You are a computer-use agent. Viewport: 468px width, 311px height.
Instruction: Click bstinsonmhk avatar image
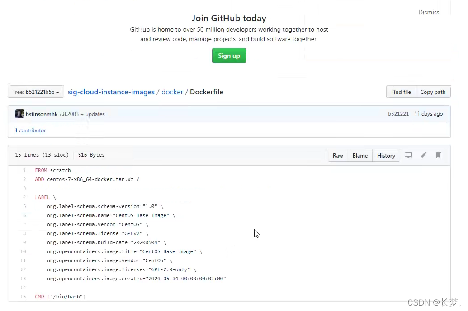(20, 114)
